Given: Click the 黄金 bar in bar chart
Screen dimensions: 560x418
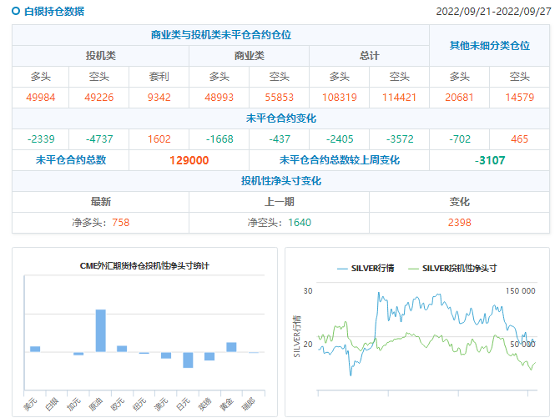Looking at the screenshot, I should coord(231,347).
